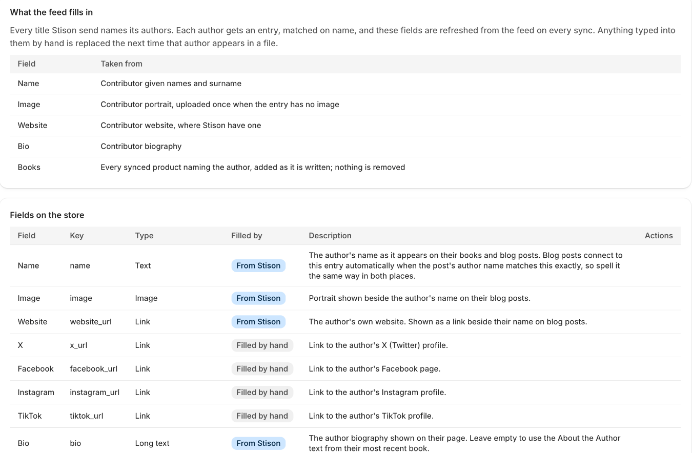This screenshot has height=453, width=692.
Task: Select the 'website_url' key cell
Action: pyautogui.click(x=91, y=322)
